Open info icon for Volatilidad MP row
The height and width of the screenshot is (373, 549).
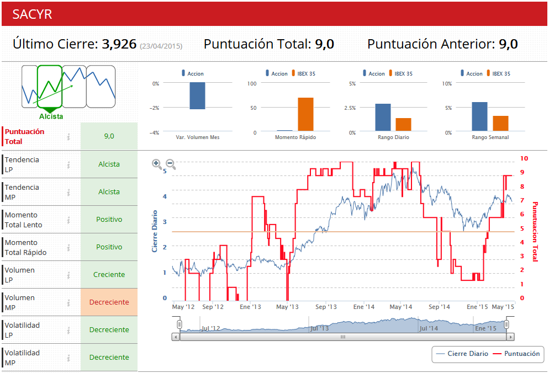(x=68, y=358)
